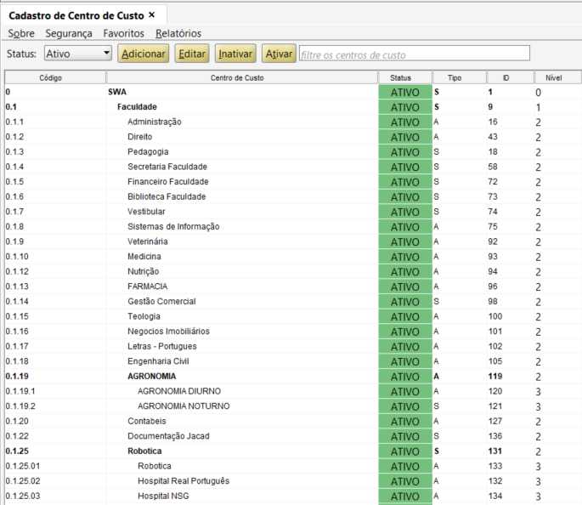Close the Cadastro de Centro de Custo tab

click(x=151, y=14)
